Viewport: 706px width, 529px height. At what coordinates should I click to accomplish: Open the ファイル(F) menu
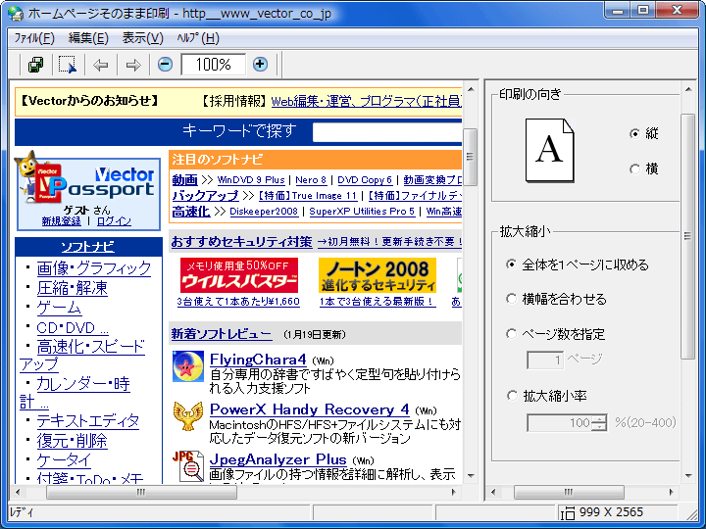[x=34, y=38]
